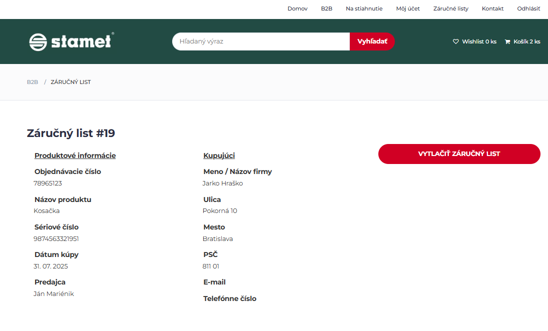Open the Na stiahnutie page
The image size is (548, 331).
tap(364, 8)
